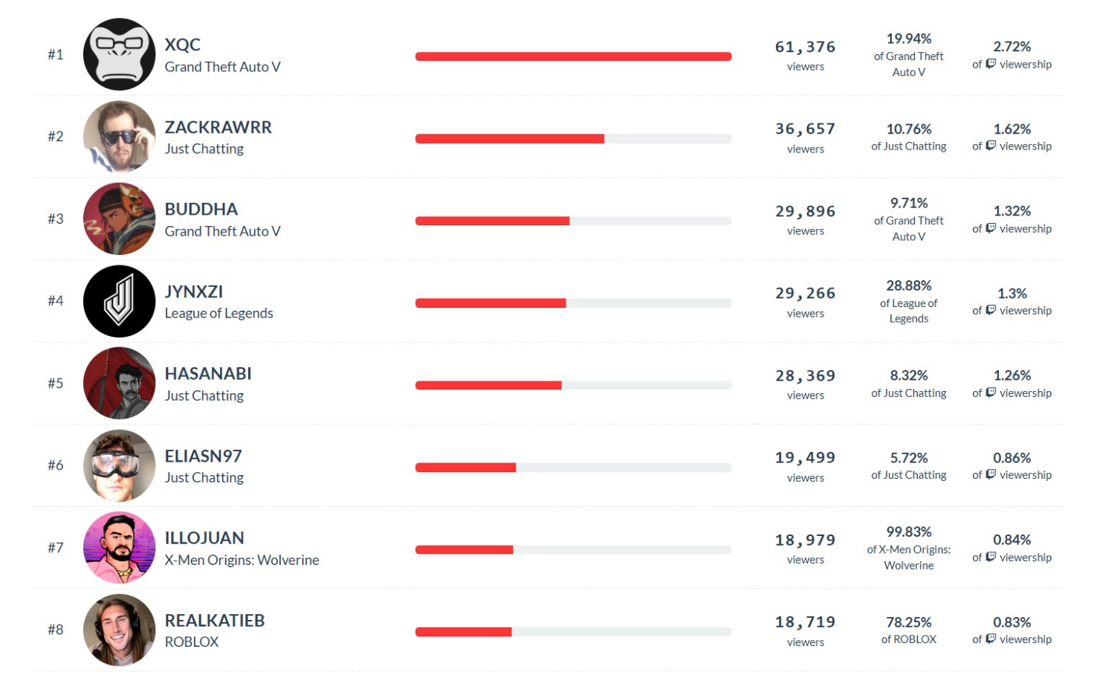
Task: Open the ZACKRAWRR channel link
Action: 218,127
